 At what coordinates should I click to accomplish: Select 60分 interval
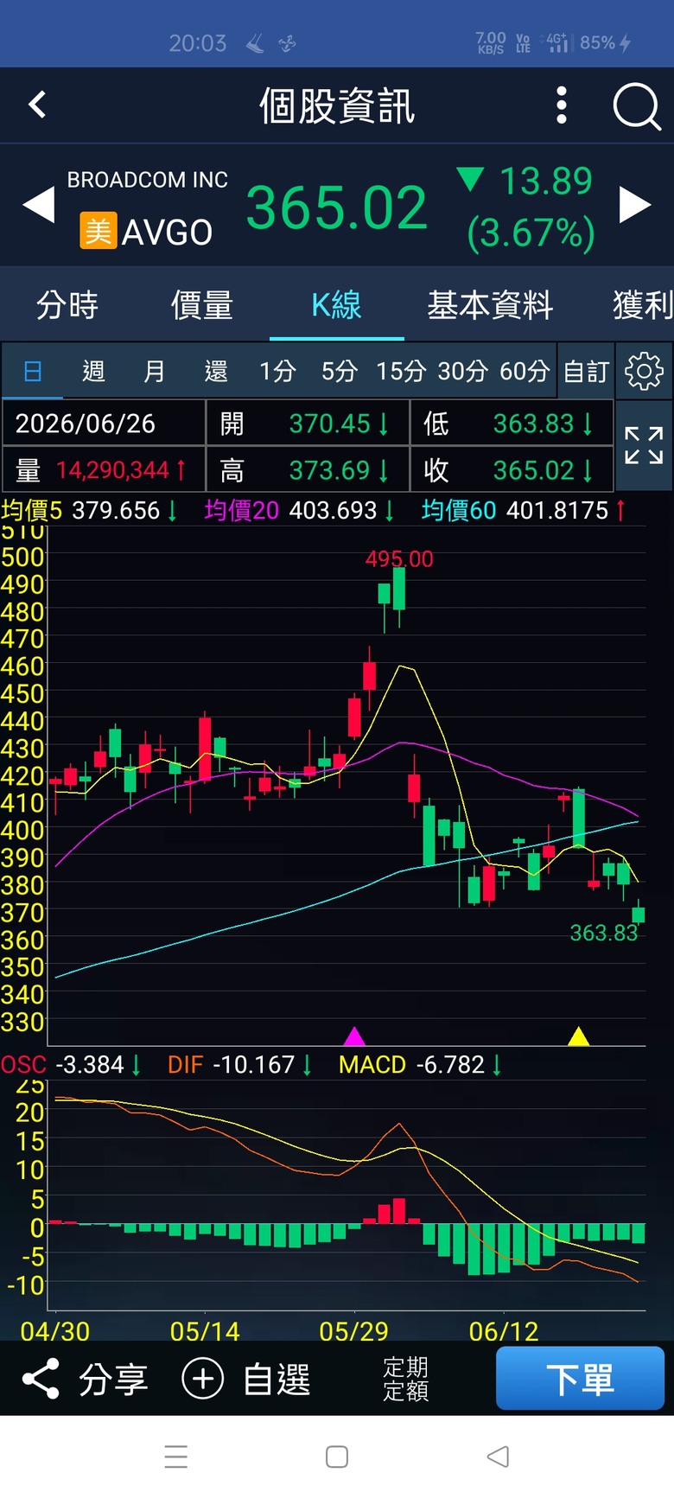(x=525, y=372)
